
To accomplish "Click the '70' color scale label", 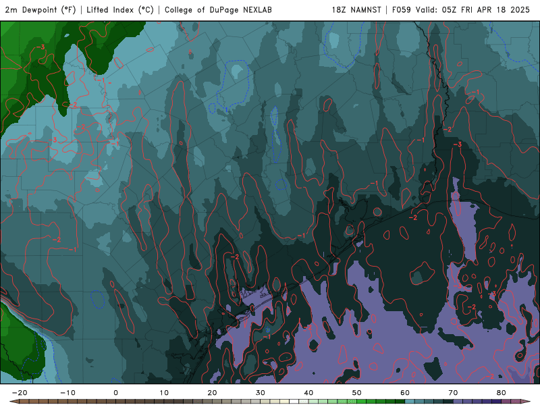I will pos(453,393).
